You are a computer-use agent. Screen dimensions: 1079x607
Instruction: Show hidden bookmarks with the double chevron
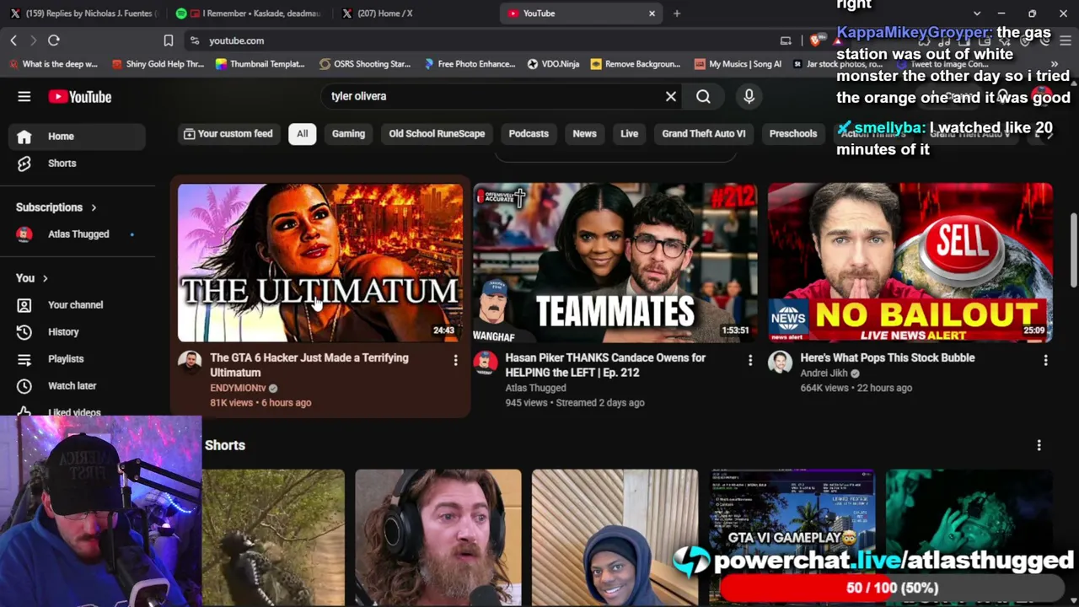[1054, 64]
